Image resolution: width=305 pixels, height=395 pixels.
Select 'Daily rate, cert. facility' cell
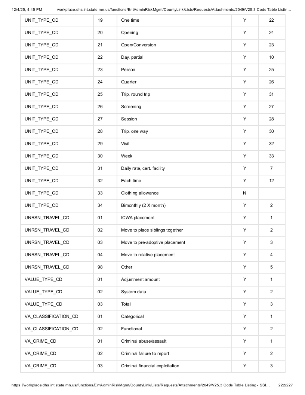[x=174, y=168]
